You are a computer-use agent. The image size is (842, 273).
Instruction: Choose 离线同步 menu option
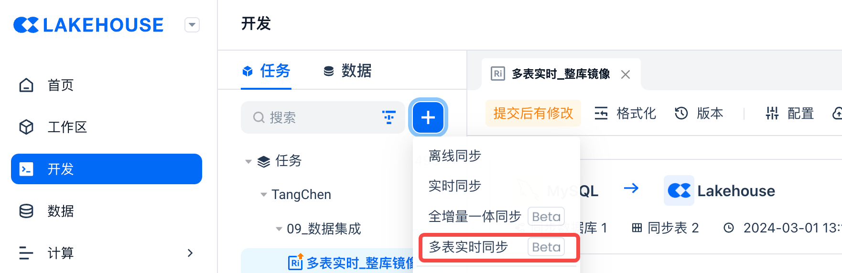454,156
